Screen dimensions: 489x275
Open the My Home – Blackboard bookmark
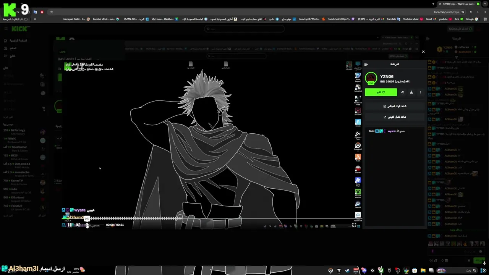coord(165,19)
